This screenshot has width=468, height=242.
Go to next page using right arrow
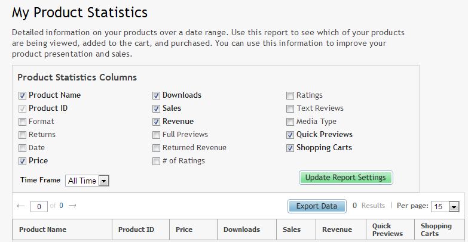point(72,206)
